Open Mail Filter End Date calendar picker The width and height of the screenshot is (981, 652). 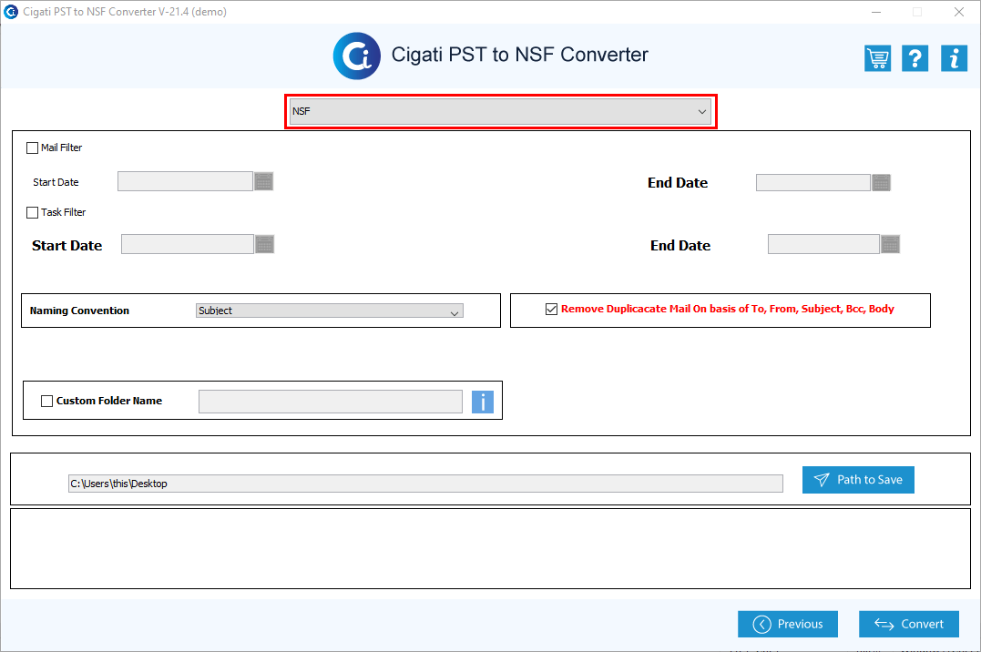tap(881, 183)
